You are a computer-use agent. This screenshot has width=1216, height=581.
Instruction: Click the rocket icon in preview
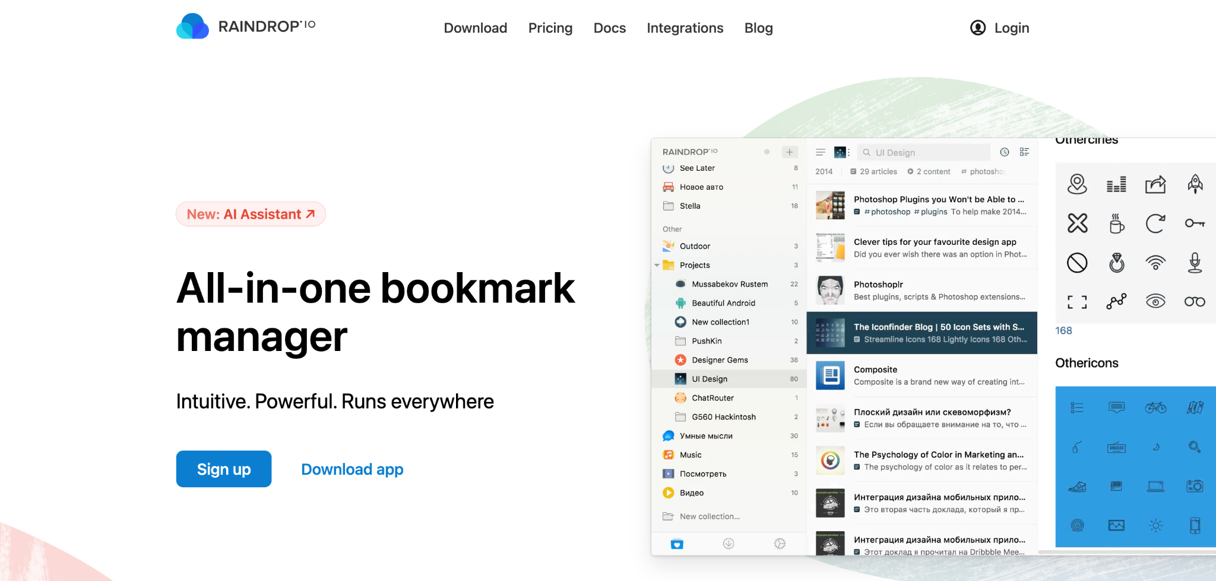tap(1195, 184)
